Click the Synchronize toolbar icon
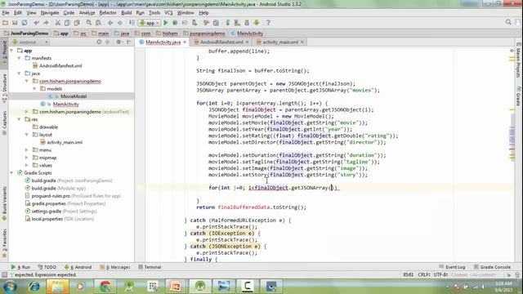This screenshot has width=523, height=294. coord(25,23)
